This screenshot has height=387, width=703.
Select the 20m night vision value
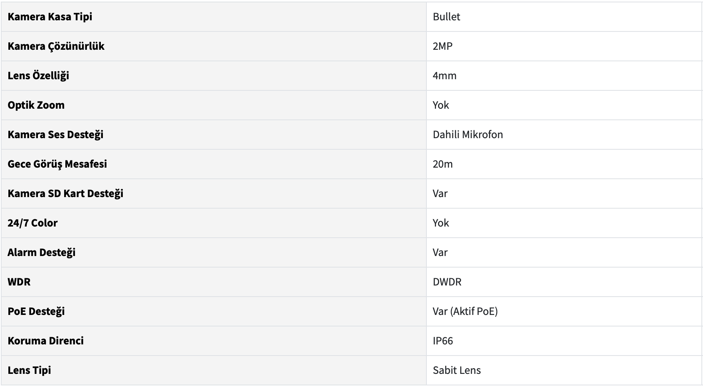[x=442, y=164]
